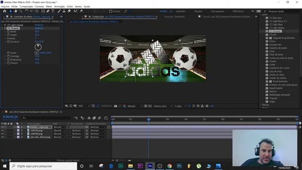Toggle the CC Threads fx switch
This screenshot has height=170, width=302.
[5, 28]
